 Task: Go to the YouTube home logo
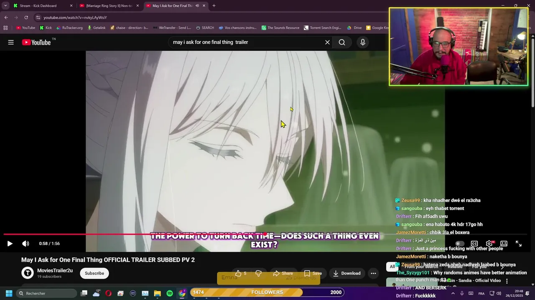coord(37,42)
